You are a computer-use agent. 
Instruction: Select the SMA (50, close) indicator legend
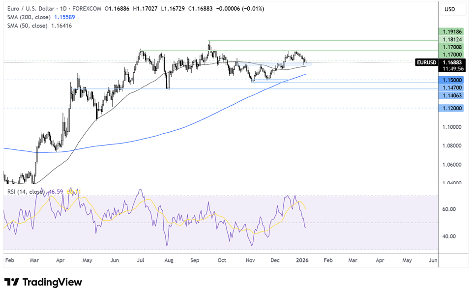[x=39, y=26]
